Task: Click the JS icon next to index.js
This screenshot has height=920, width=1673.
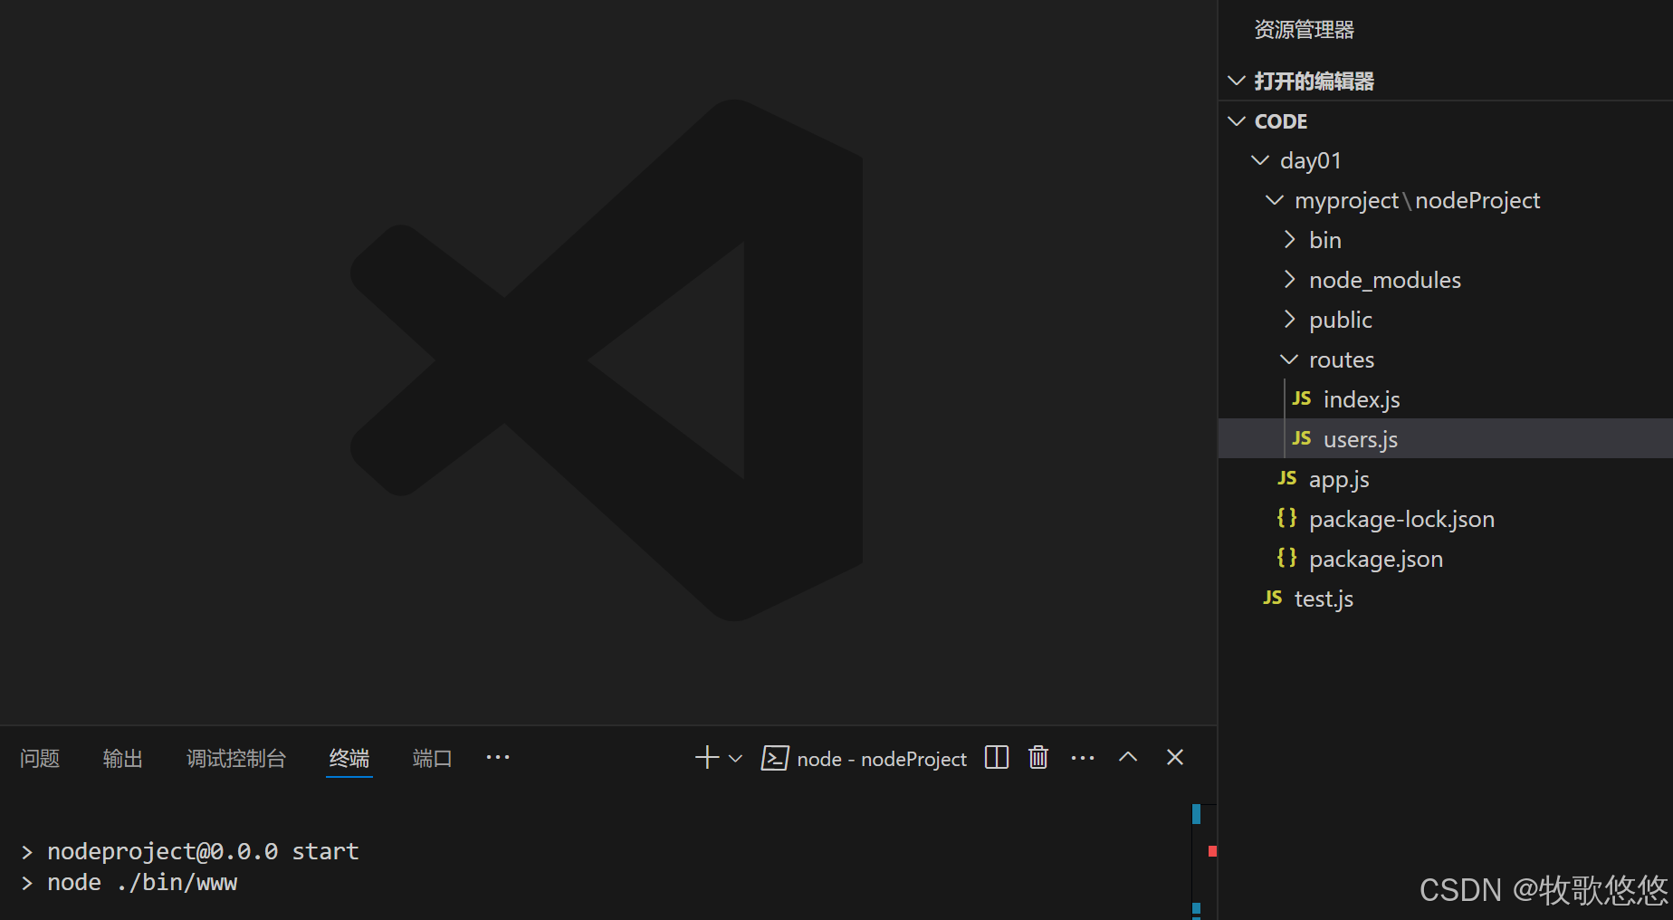Action: (x=1302, y=398)
